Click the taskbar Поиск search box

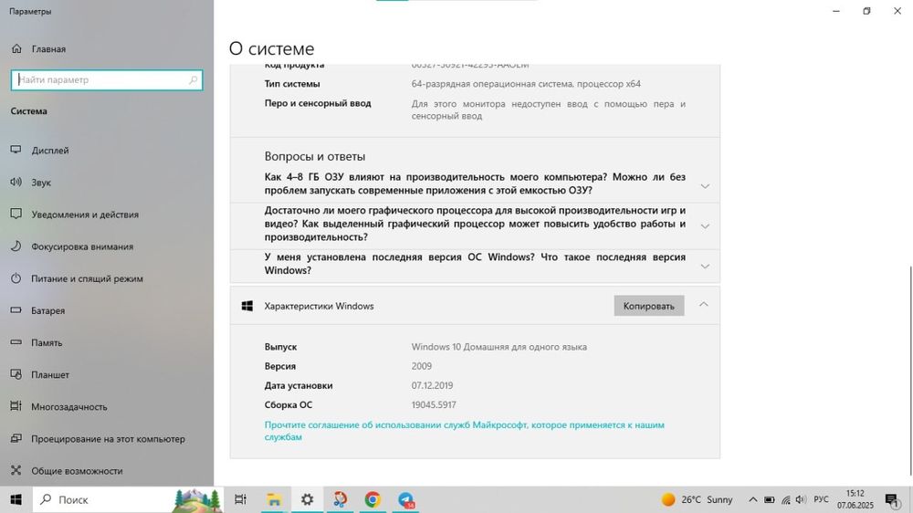(x=128, y=499)
